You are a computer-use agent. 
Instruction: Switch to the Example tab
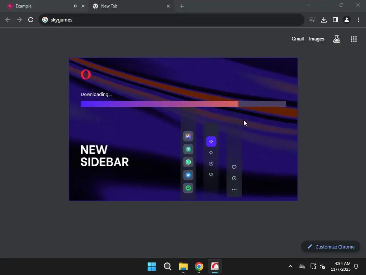point(44,6)
